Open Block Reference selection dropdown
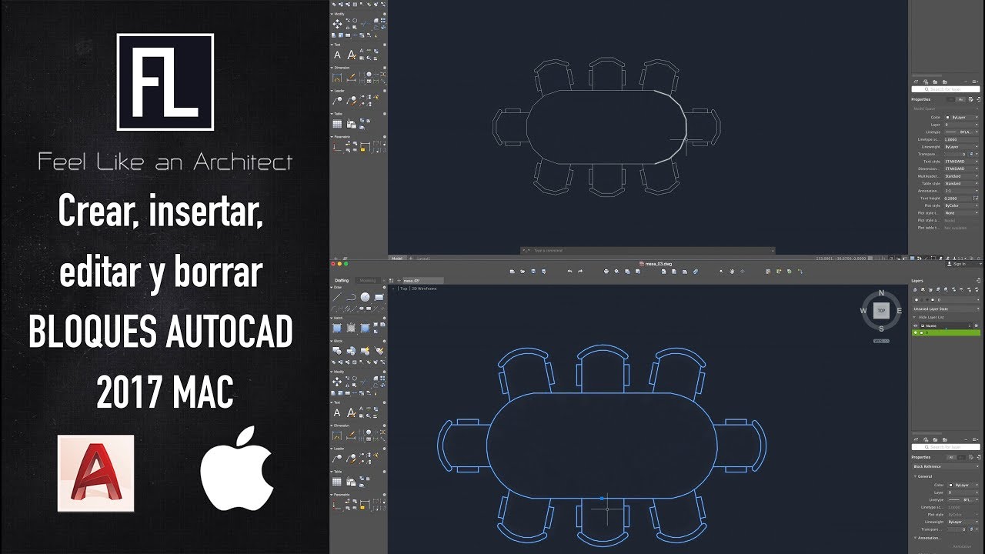This screenshot has height=554, width=985. point(946,467)
